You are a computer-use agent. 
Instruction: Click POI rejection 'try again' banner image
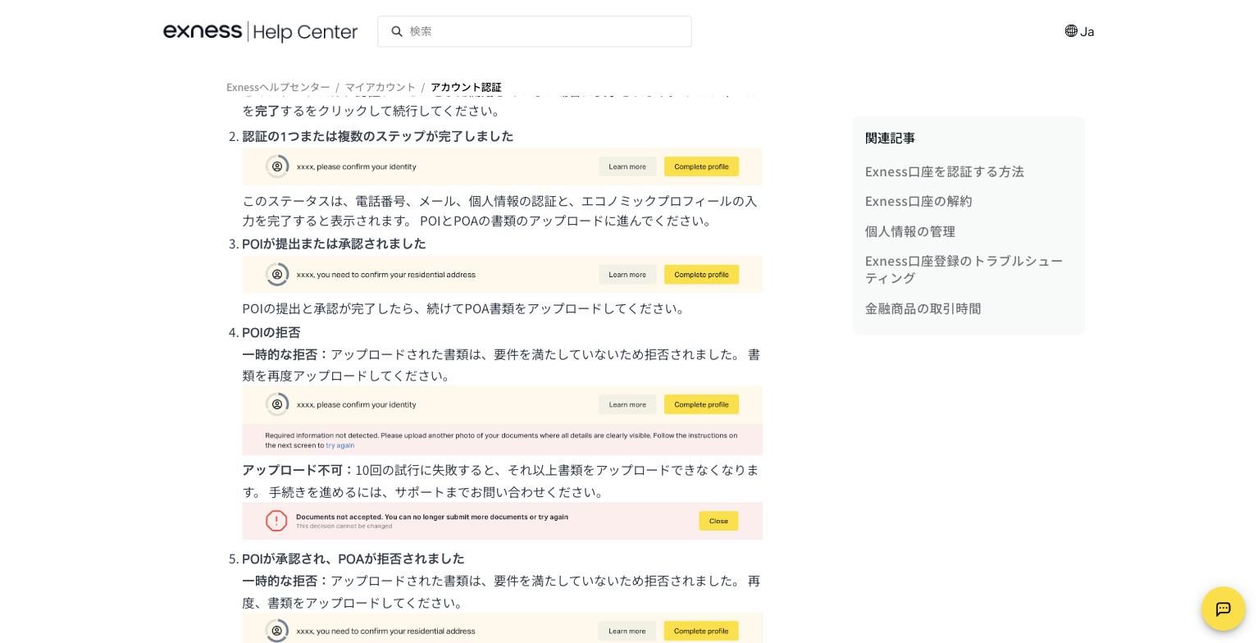click(x=502, y=421)
